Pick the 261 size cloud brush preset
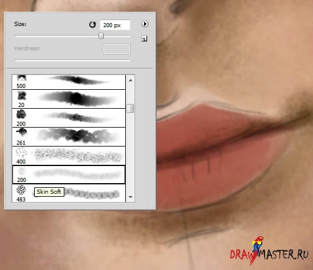313x270 pixels. [x=69, y=137]
